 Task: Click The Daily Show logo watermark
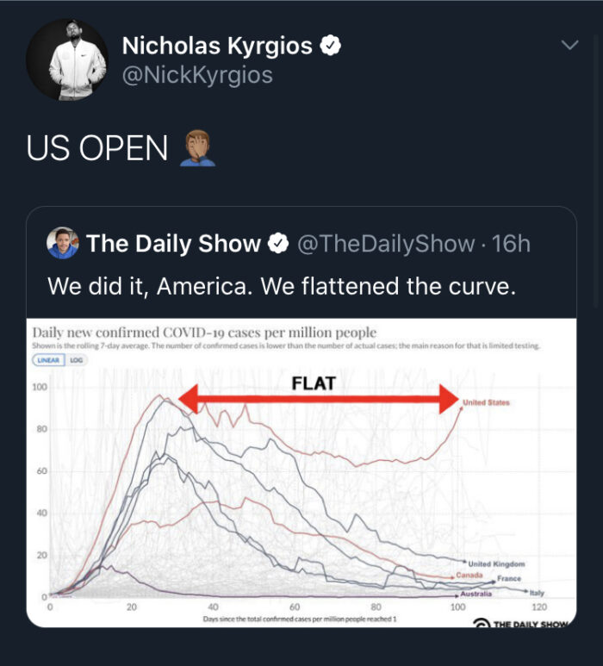pyautogui.click(x=520, y=624)
